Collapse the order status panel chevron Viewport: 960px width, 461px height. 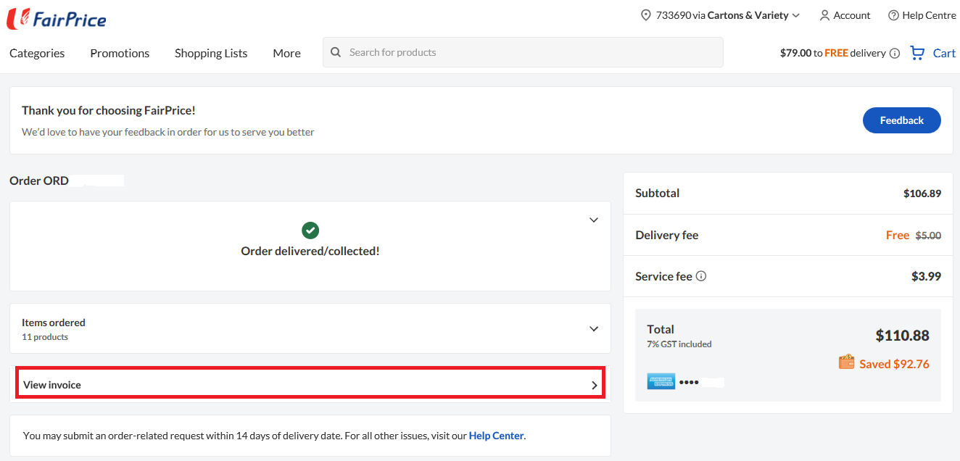pos(594,220)
